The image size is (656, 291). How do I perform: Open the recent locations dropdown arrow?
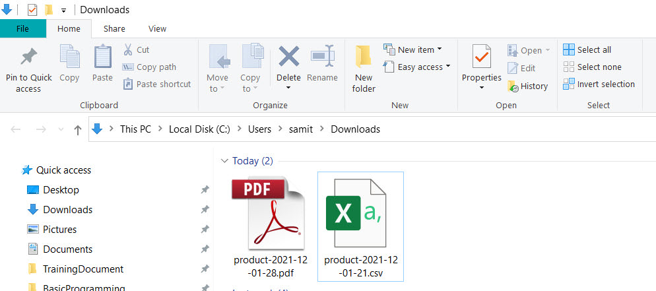[x=61, y=129]
